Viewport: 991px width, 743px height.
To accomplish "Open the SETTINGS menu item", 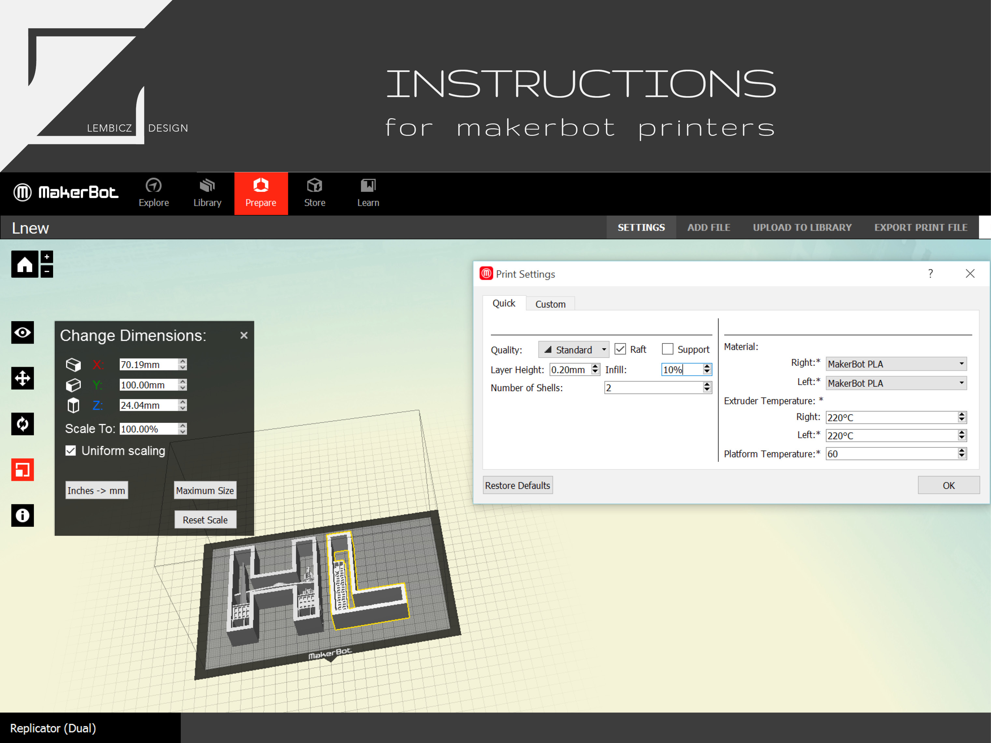I will point(641,227).
